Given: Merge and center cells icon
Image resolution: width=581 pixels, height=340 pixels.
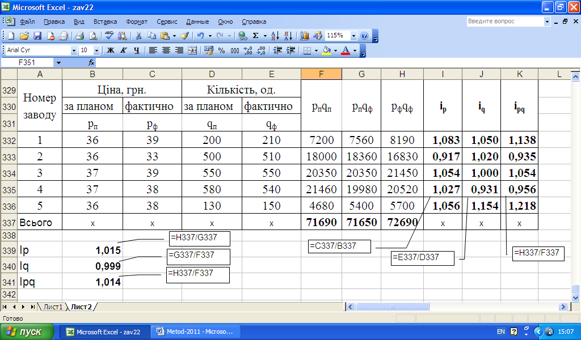Looking at the screenshot, I should pos(192,50).
